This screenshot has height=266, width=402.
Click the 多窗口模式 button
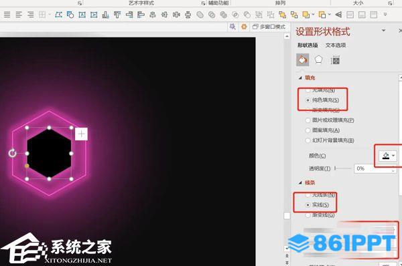(x=269, y=27)
